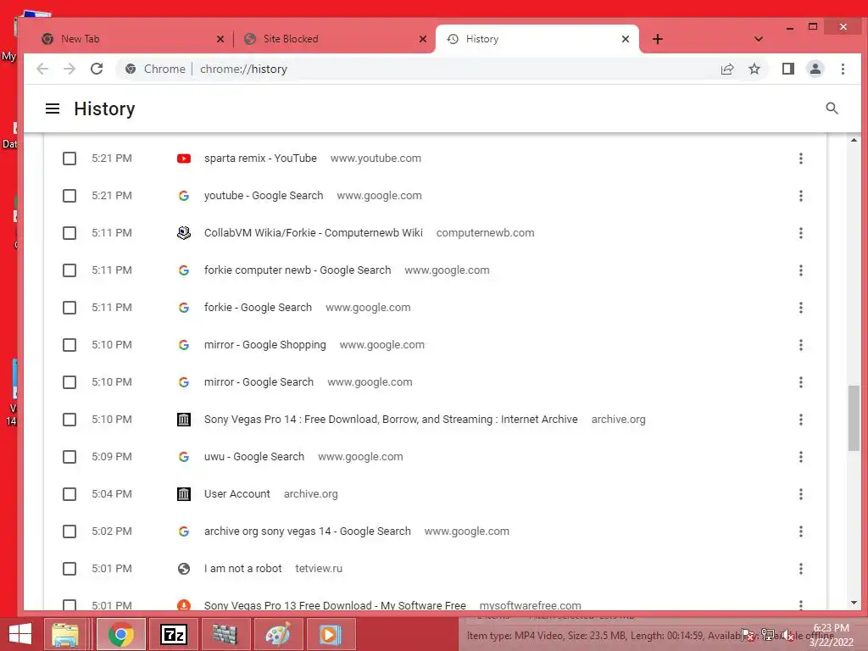The height and width of the screenshot is (651, 868).
Task: Click the scrollbar up arrow
Action: 854,140
